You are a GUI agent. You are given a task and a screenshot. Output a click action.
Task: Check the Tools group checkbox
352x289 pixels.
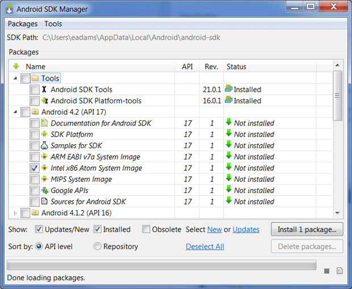tap(25, 78)
